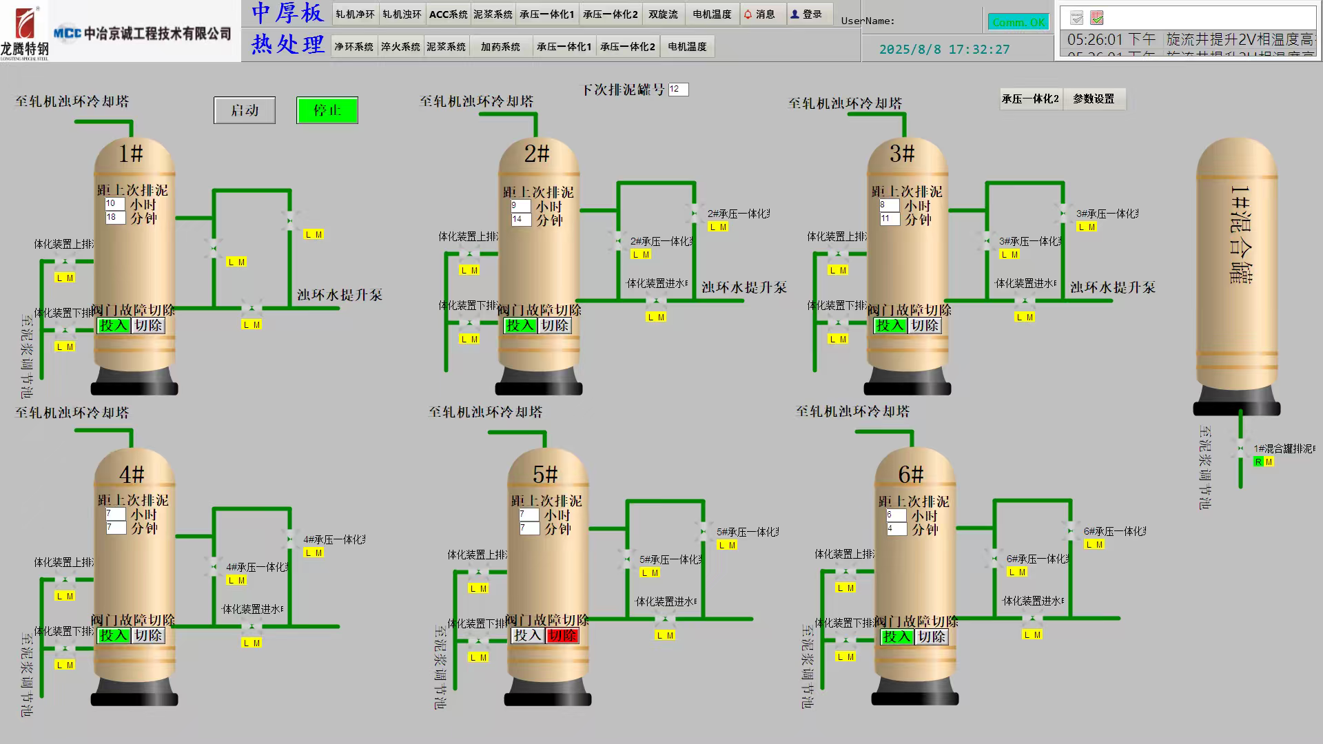Toggle tank 6# 切除 button
Viewport: 1323px width, 744px height.
click(x=932, y=637)
